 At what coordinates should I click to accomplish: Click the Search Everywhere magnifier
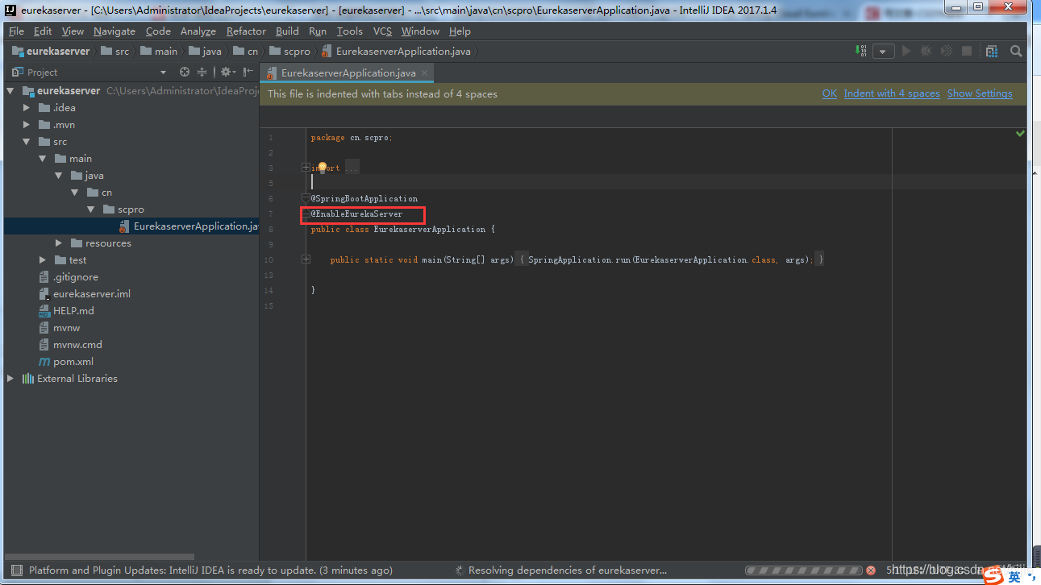click(1016, 51)
